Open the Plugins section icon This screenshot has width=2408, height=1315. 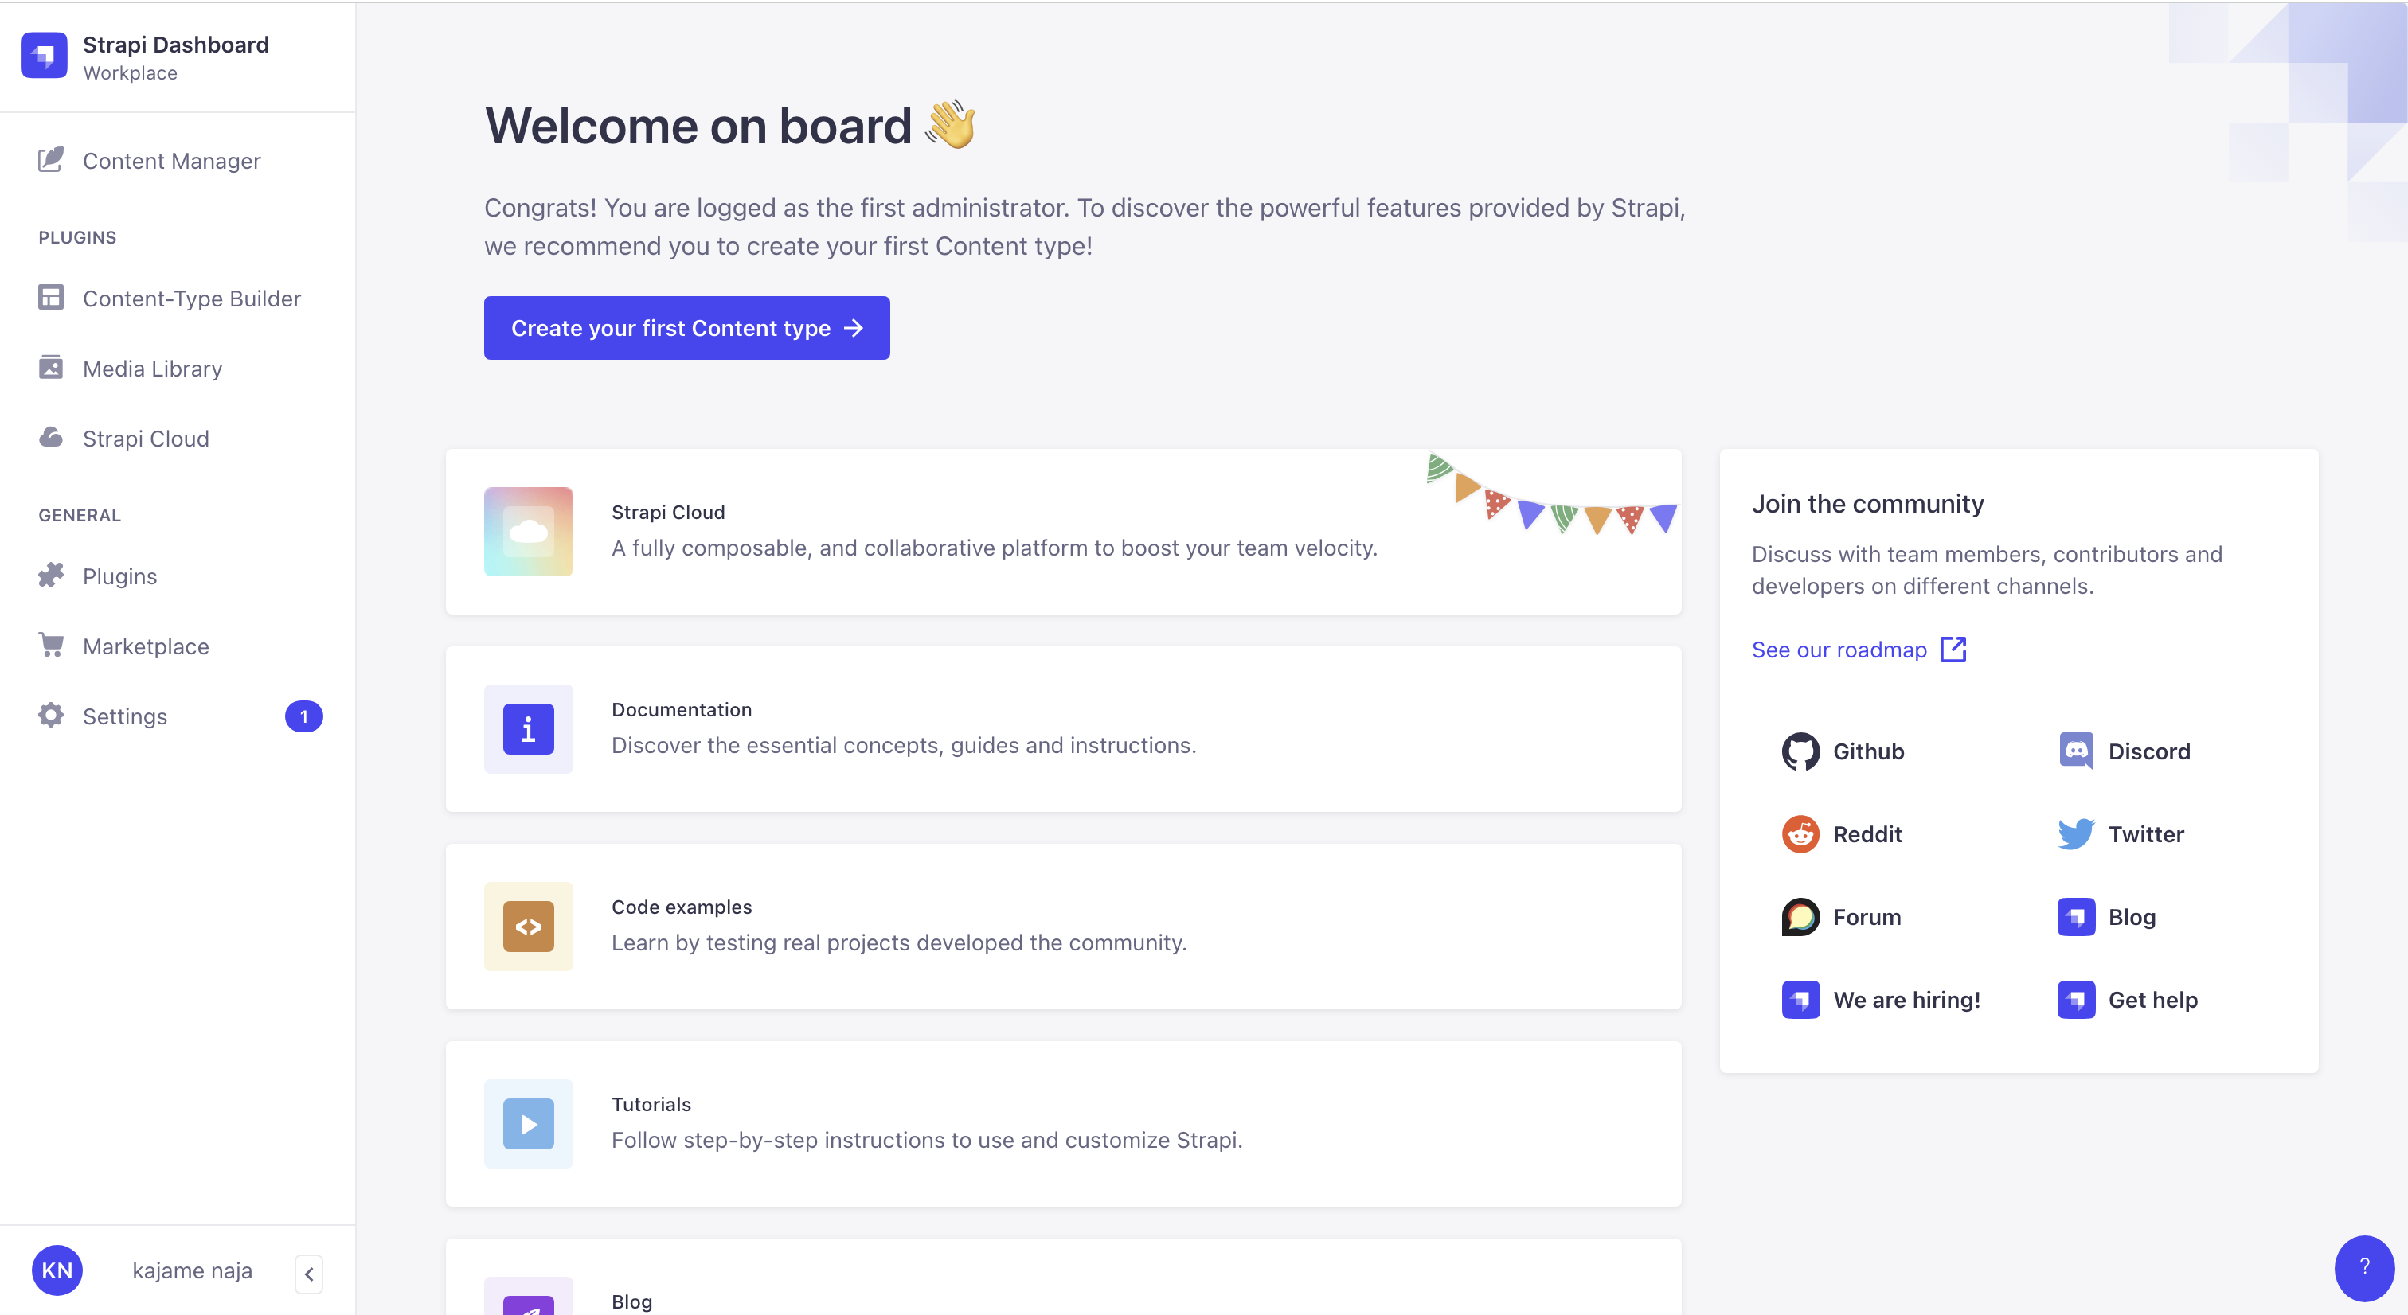tap(50, 575)
